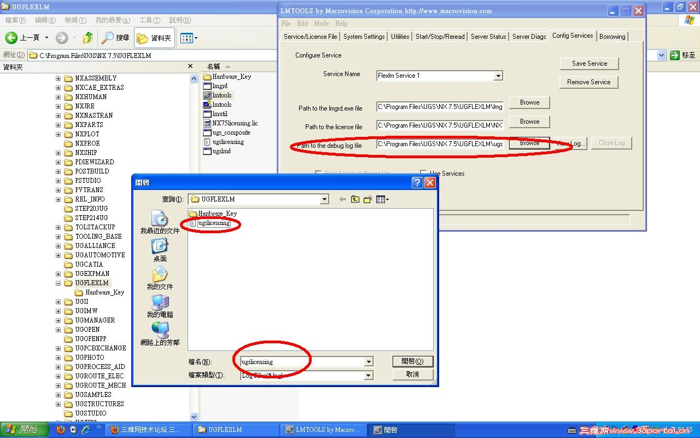
Task: Expand the UGALLIANCE folder in the tree
Action: pos(59,246)
